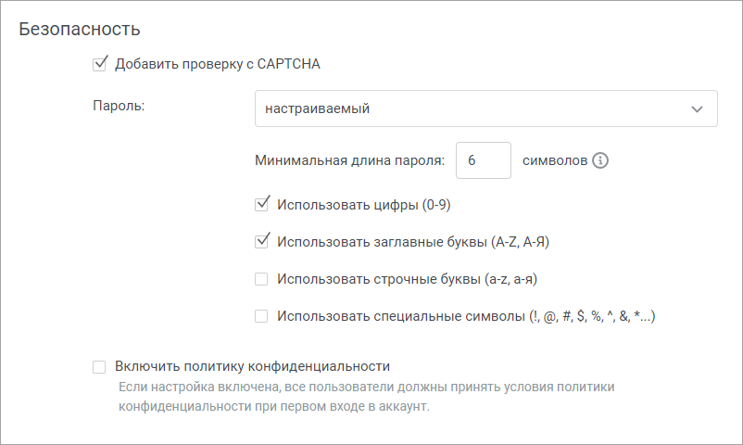Screen dimensions: 743x445
Task: Untick Использовать заглавные буквы checkbox
Action: coord(261,241)
